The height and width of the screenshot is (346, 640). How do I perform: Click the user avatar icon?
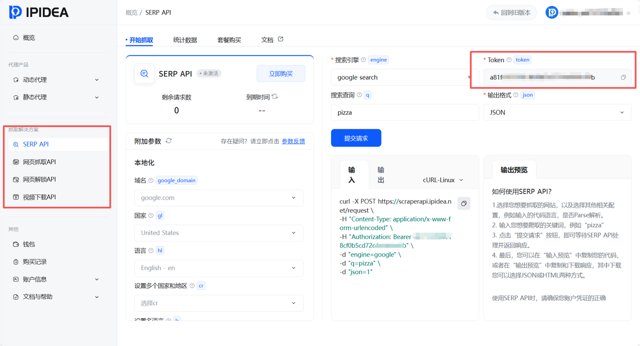tap(551, 12)
